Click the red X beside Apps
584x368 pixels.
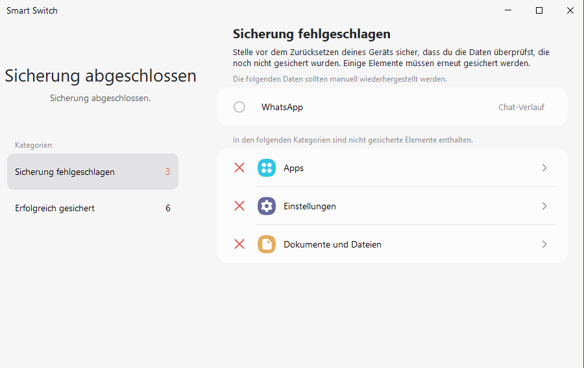[x=239, y=168]
